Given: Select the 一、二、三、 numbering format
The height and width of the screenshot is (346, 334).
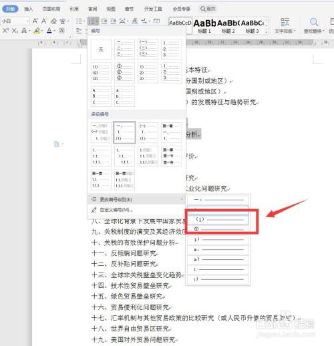Looking at the screenshot, I should (124, 49).
